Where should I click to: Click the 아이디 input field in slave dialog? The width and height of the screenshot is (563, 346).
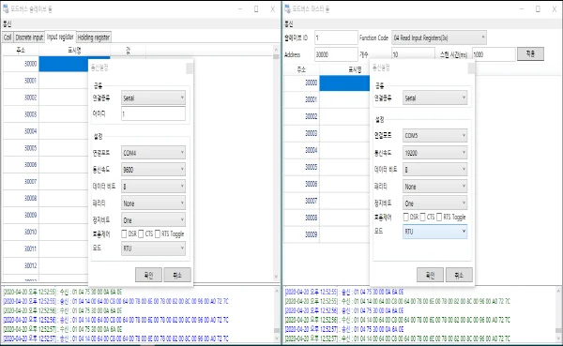(x=153, y=113)
